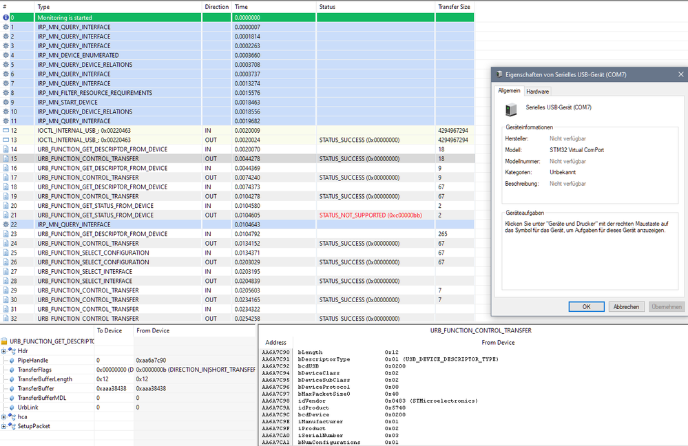Click the gear icon of row 22
688x446 pixels.
(x=6, y=224)
